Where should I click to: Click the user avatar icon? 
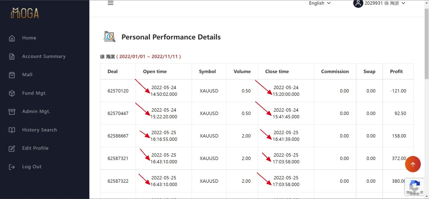coord(358,3)
